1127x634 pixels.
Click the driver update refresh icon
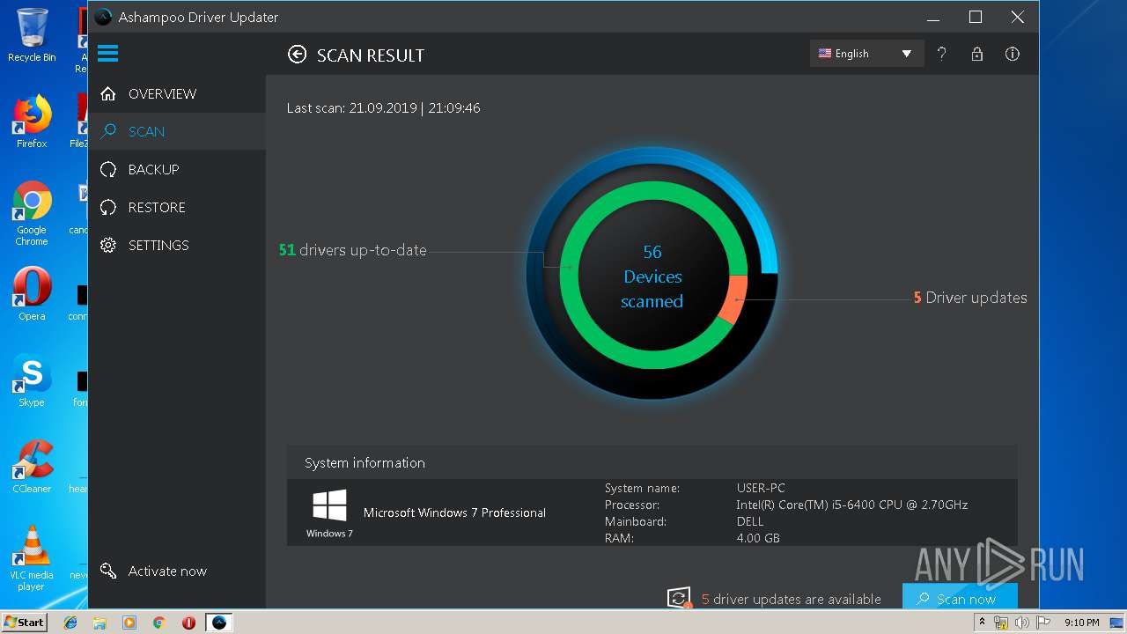tap(679, 598)
